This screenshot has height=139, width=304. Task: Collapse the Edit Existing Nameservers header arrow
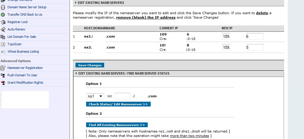[x=76, y=3]
